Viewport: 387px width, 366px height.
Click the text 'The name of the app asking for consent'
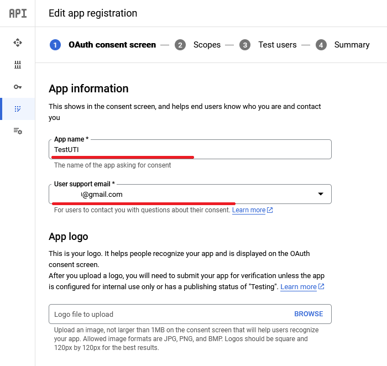(x=113, y=165)
